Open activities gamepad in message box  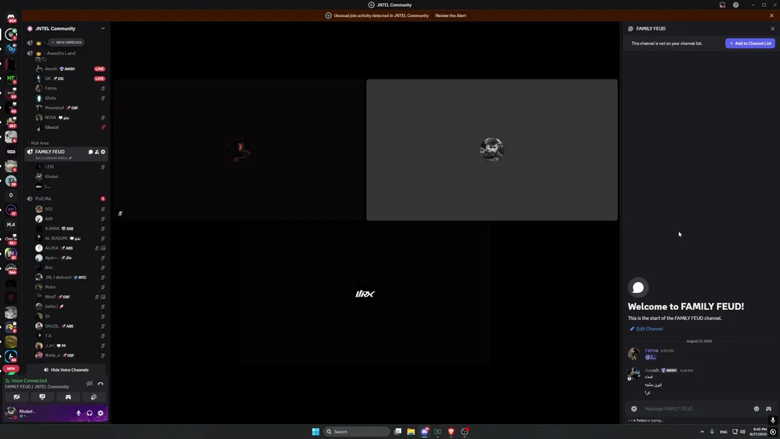click(768, 409)
